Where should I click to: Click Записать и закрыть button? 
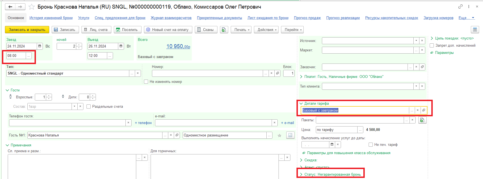27,30
